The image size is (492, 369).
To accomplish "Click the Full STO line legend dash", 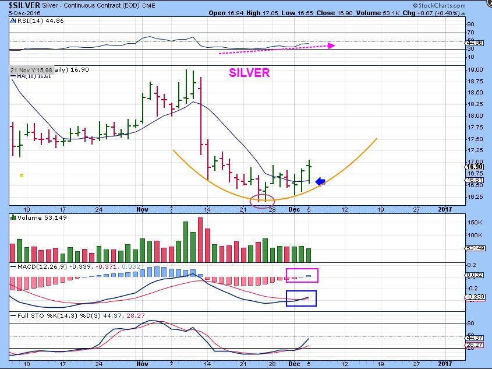I will pos(13,315).
